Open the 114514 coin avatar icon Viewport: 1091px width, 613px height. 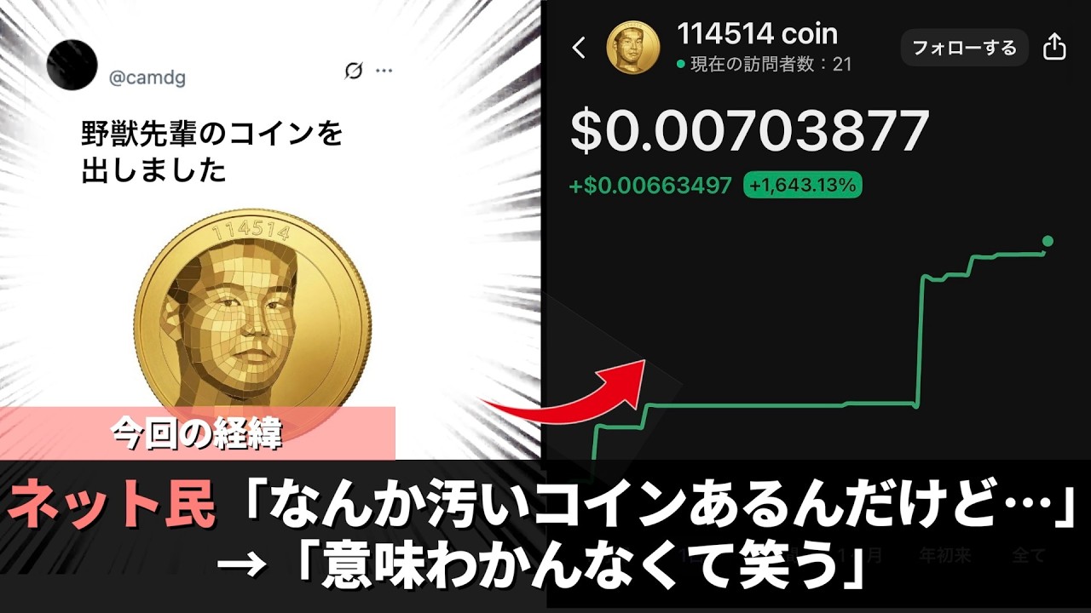click(633, 48)
